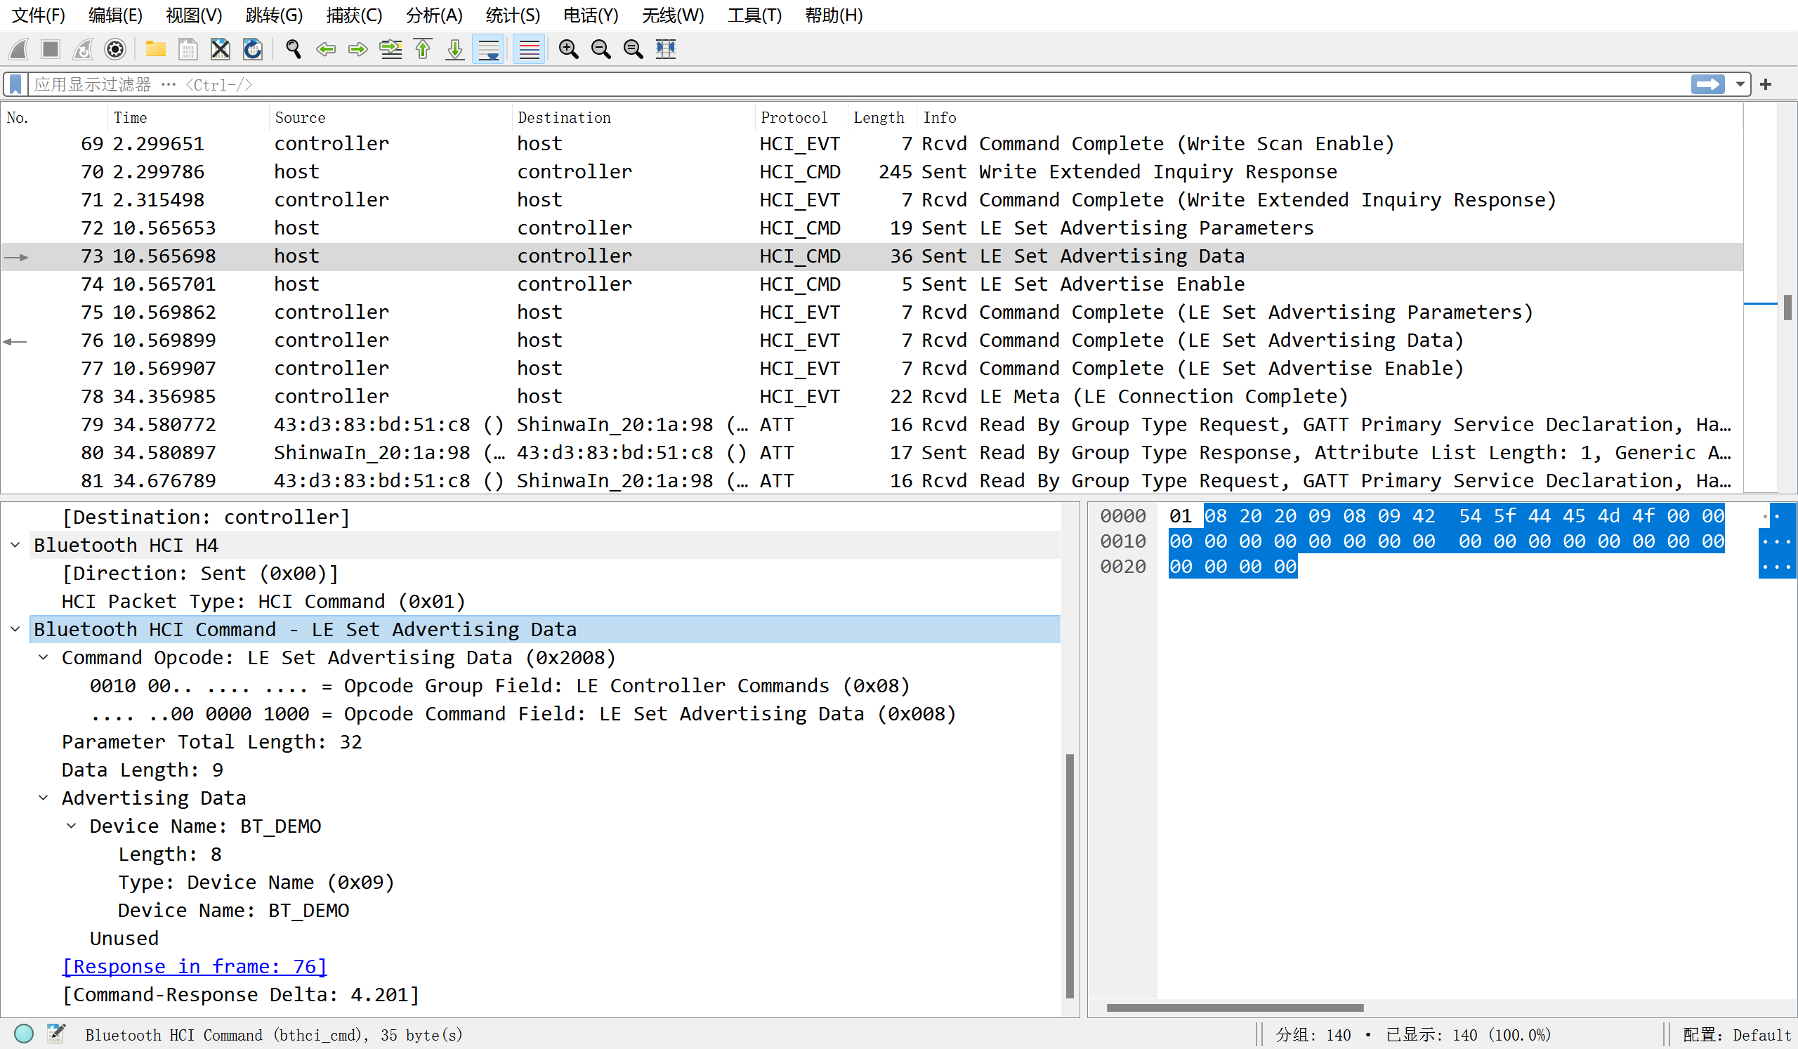
Task: Open the display filter bookmark menu
Action: coord(15,84)
